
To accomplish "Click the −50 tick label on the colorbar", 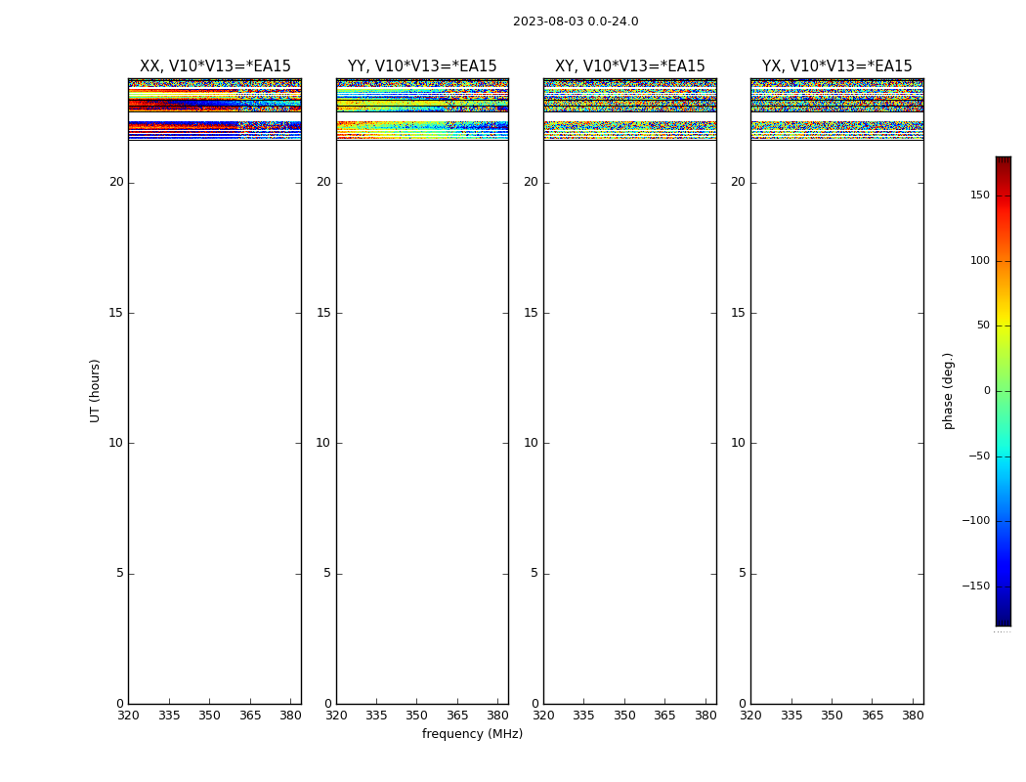I will click(979, 456).
